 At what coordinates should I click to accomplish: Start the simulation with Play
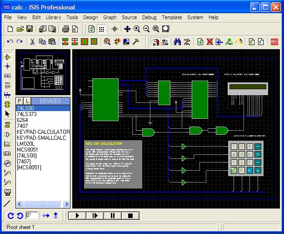(77, 216)
